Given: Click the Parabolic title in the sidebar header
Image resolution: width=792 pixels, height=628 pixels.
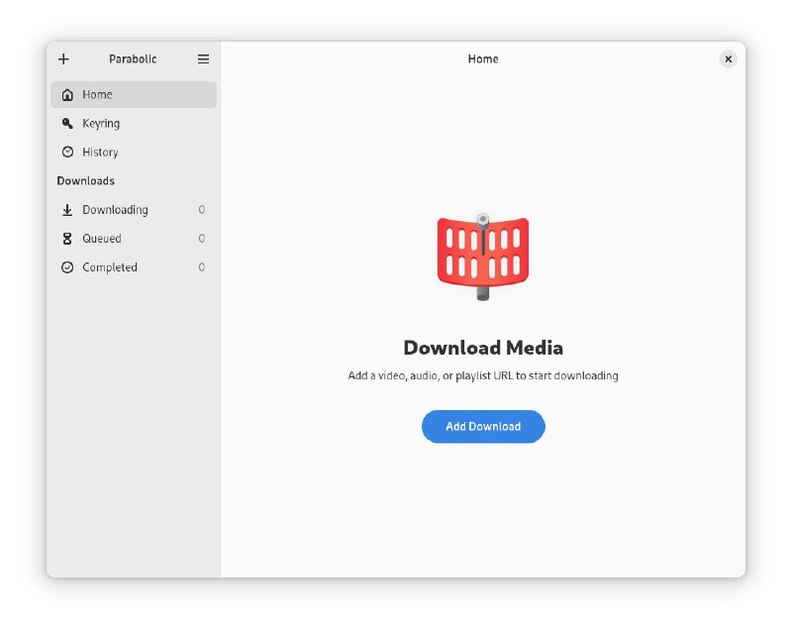Looking at the screenshot, I should (x=133, y=59).
